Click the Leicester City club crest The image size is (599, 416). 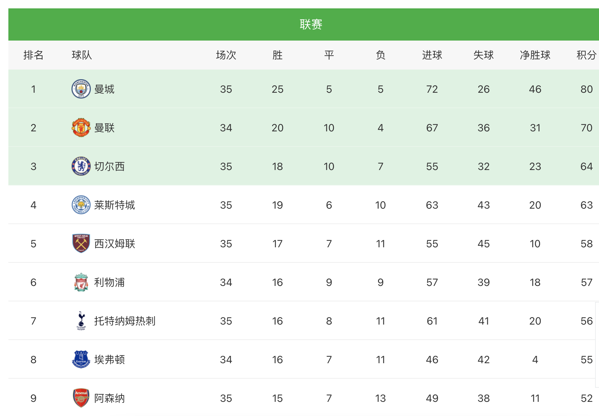(81, 205)
